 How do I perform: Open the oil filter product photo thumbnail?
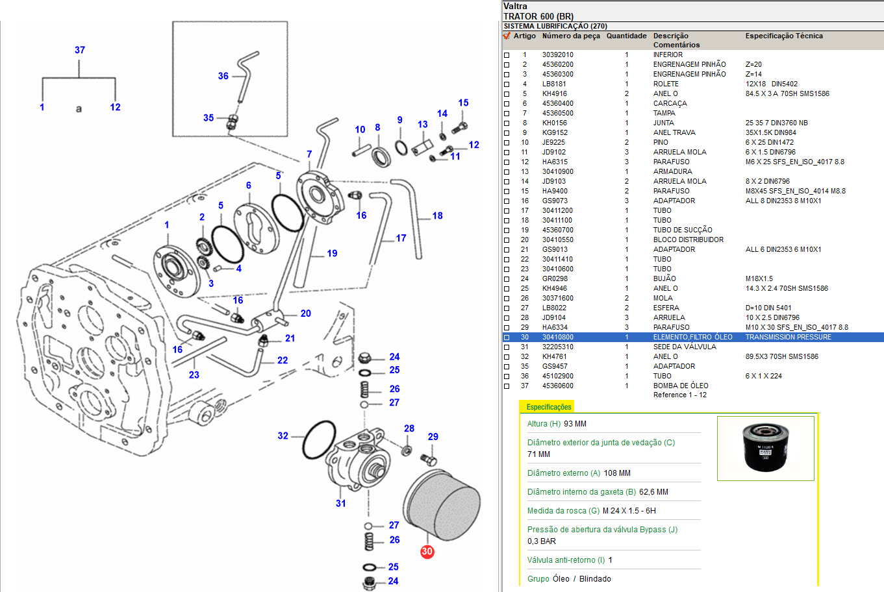tap(764, 449)
